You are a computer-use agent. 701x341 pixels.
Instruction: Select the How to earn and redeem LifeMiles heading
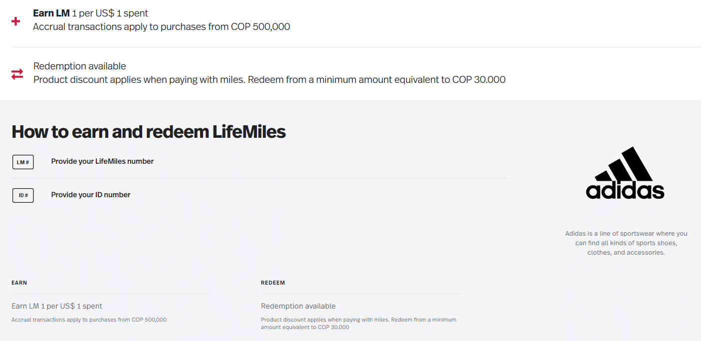click(149, 132)
